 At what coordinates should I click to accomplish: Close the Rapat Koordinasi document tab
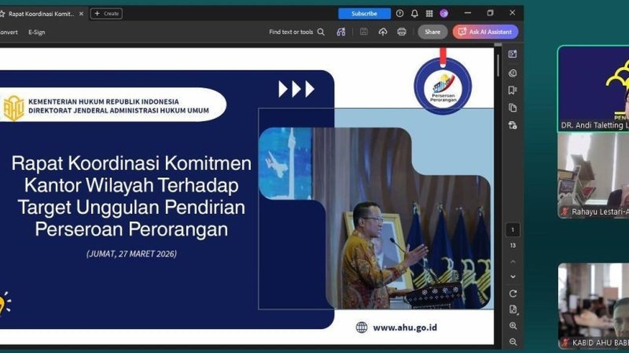click(82, 14)
